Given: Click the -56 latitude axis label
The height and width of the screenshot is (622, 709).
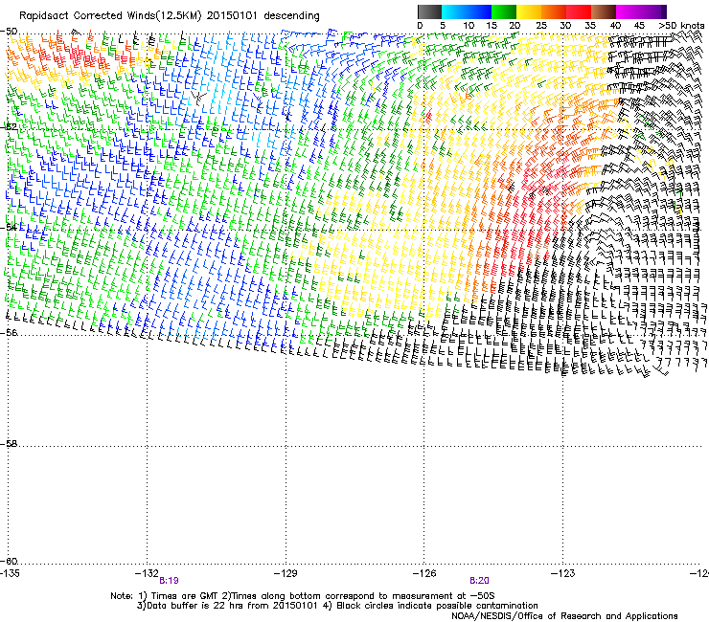Looking at the screenshot, I should 9,332.
